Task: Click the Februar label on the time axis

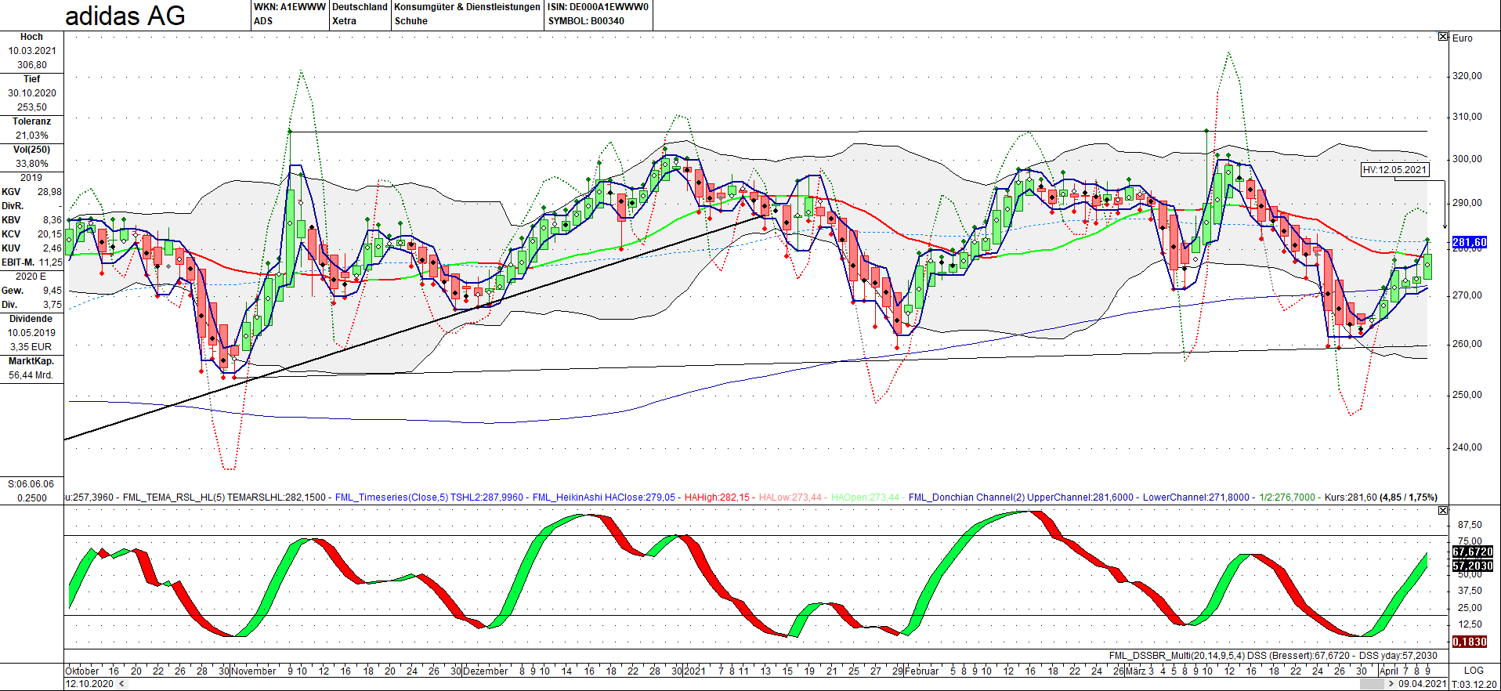Action: point(921,671)
